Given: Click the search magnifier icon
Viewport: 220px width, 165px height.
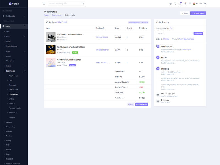Looking at the screenshot, I should [x=83, y=4].
